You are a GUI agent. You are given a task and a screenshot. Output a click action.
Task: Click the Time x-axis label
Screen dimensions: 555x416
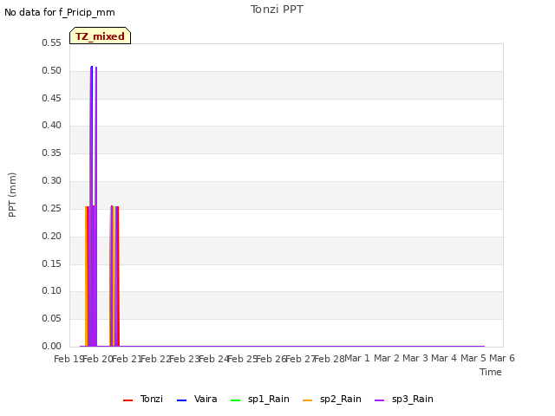click(491, 372)
